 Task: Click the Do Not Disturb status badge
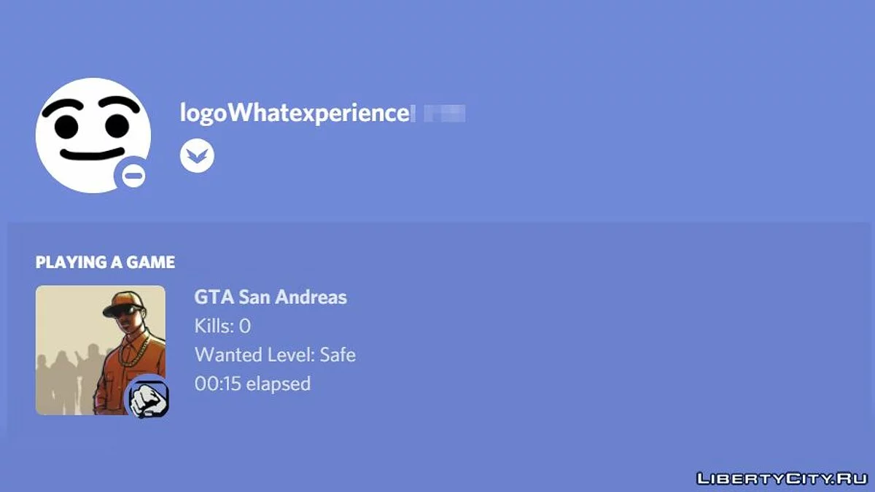pyautogui.click(x=133, y=176)
